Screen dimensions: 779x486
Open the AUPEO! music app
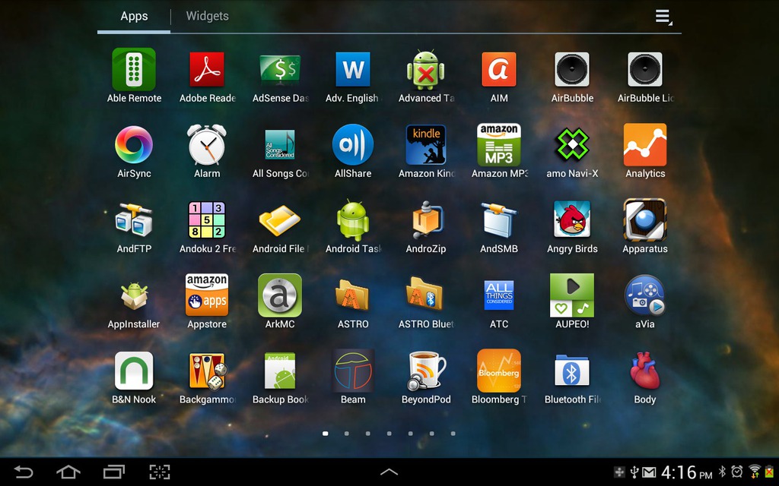(572, 295)
